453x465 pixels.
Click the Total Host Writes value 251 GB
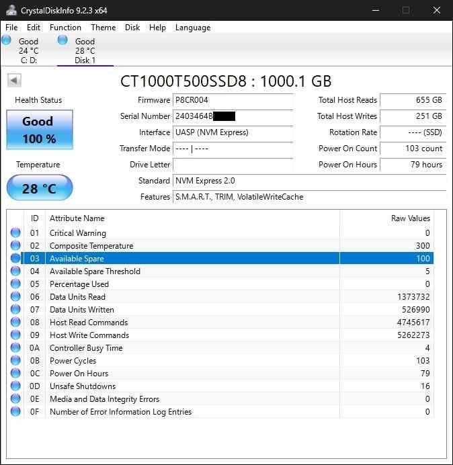(x=413, y=116)
